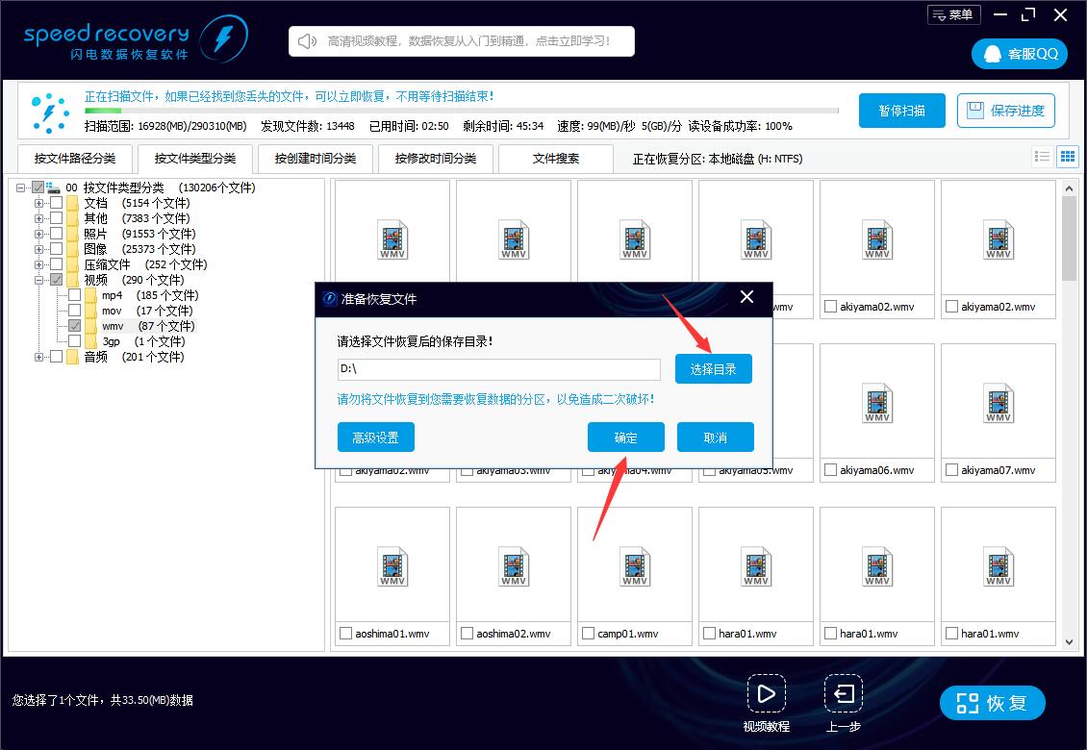
Task: Open 选择目录 to choose save folder
Action: click(x=713, y=368)
